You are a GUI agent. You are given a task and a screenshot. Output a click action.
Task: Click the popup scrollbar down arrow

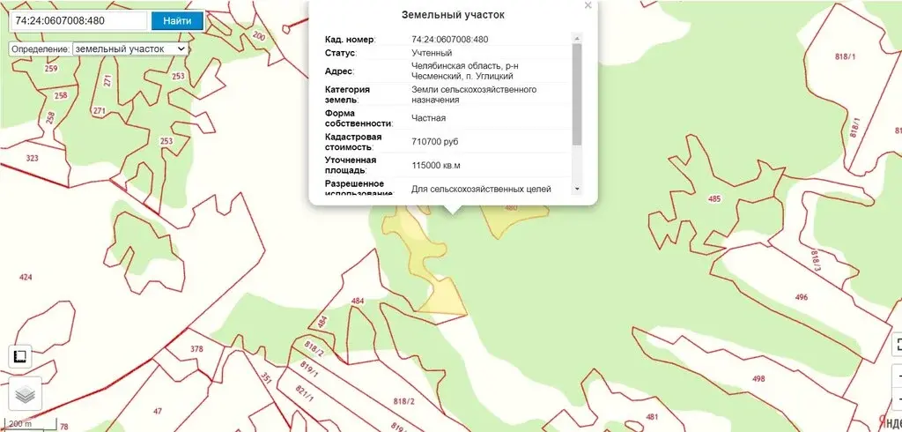click(x=577, y=189)
